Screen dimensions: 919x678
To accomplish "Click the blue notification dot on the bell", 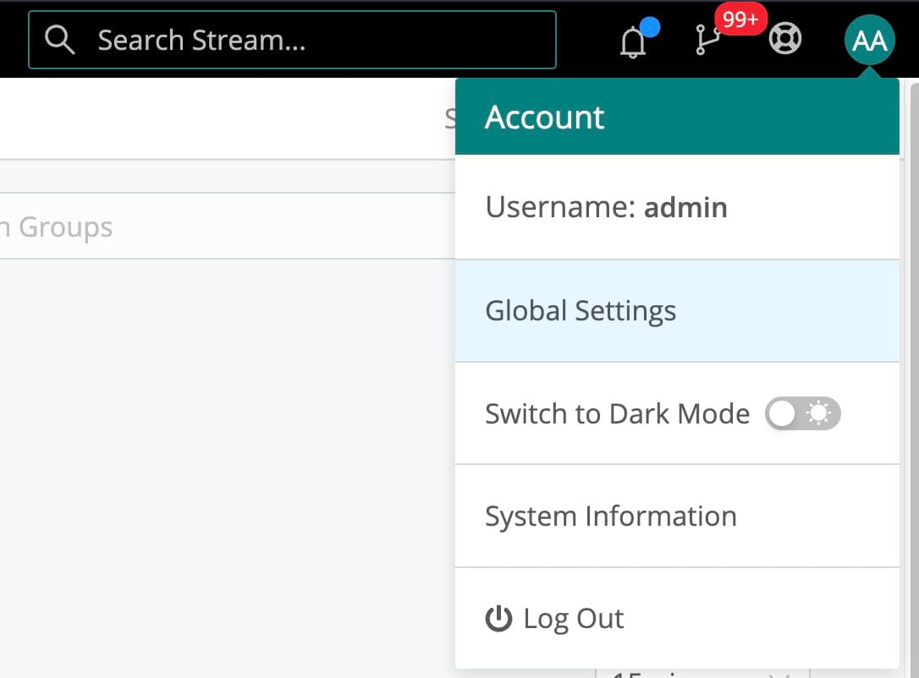I will [649, 27].
